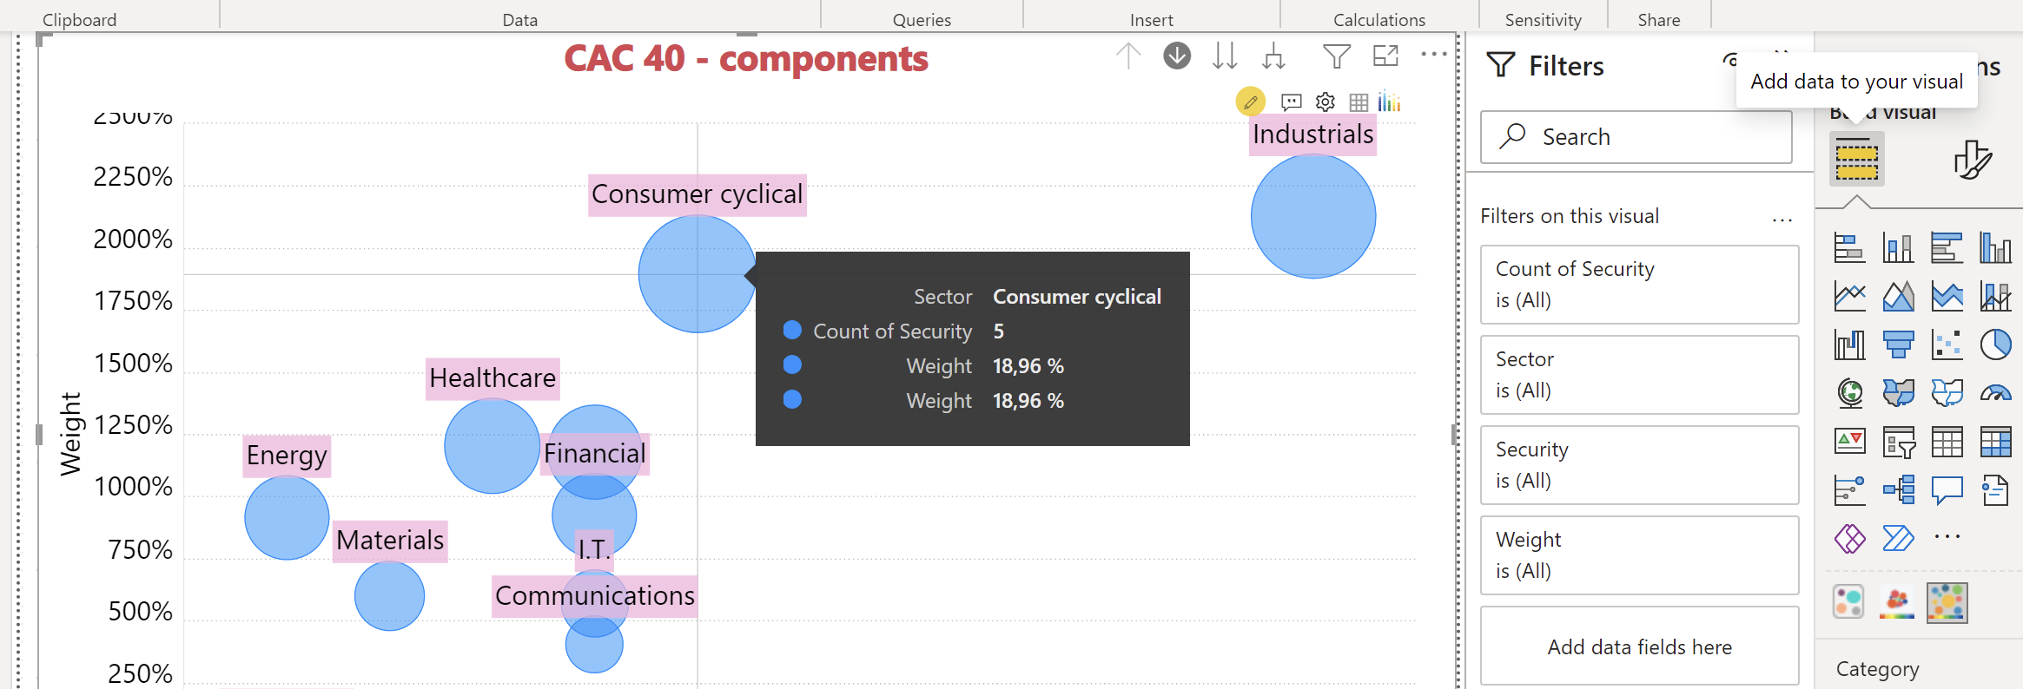Choose the clustered column chart visual
The height and width of the screenshot is (689, 2023).
click(1995, 248)
